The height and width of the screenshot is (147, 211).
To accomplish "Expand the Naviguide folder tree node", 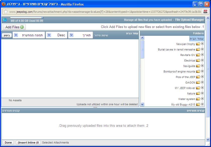I will [202, 66].
